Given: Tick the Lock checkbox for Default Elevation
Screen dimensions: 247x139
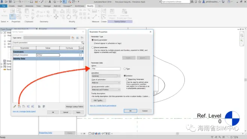Looking at the screenshot, I should pyautogui.click(x=80, y=55).
